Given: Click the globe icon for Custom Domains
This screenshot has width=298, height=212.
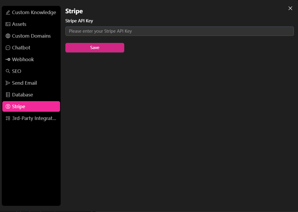Looking at the screenshot, I should (8, 36).
